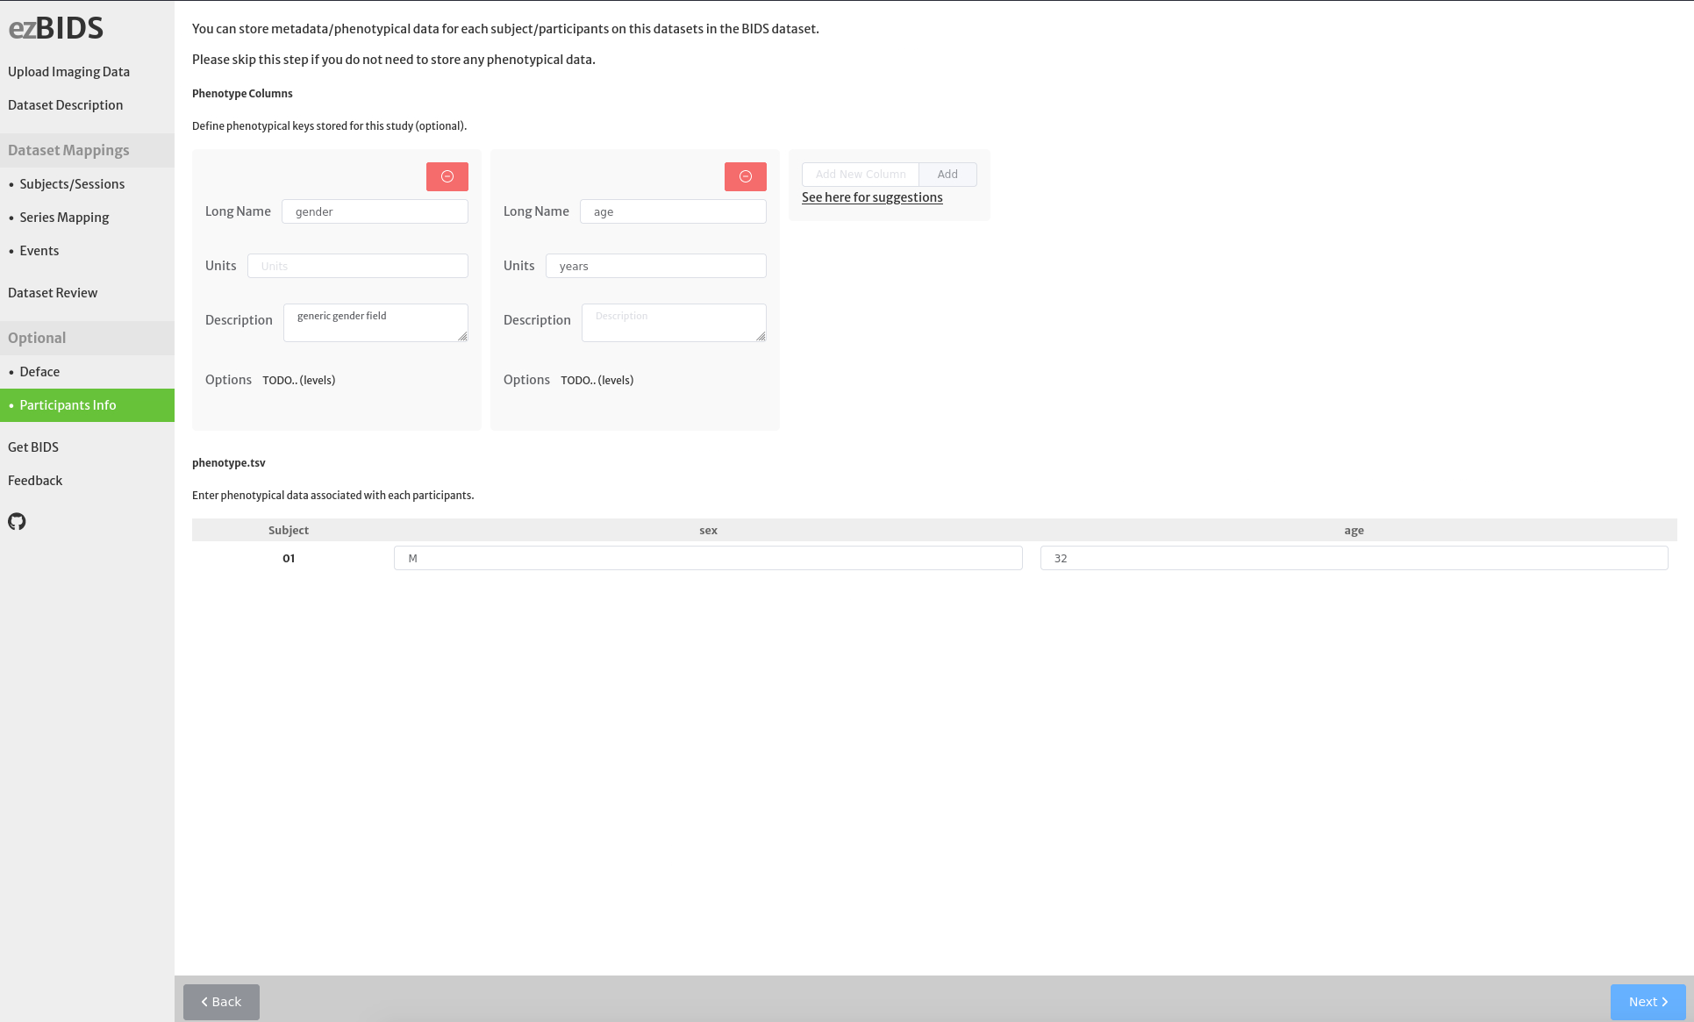Edit the generic gender field description
This screenshot has width=1694, height=1022.
point(375,323)
